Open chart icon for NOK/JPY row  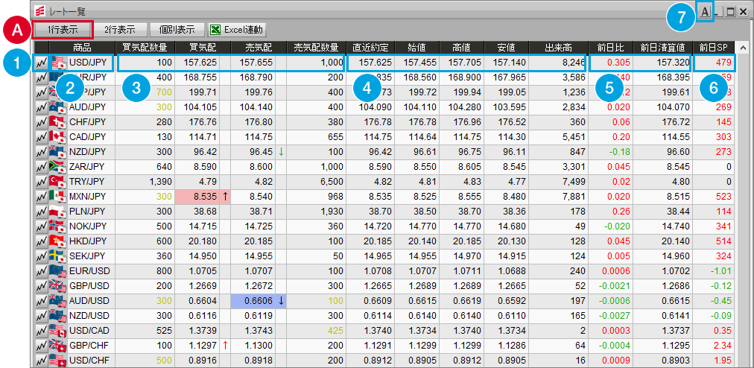click(x=41, y=226)
